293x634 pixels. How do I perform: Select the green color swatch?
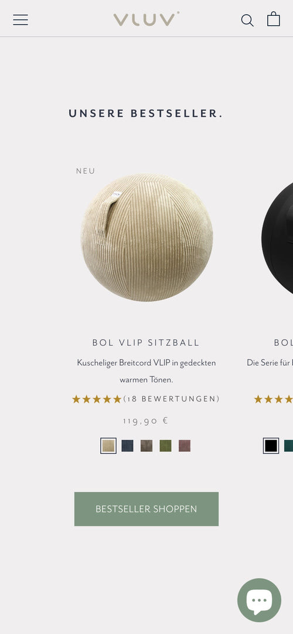tap(165, 446)
